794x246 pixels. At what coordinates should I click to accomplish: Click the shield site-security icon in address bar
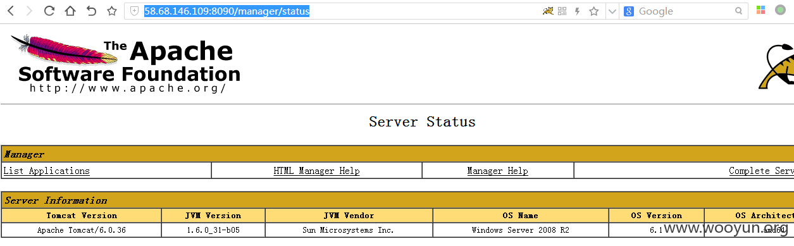134,11
